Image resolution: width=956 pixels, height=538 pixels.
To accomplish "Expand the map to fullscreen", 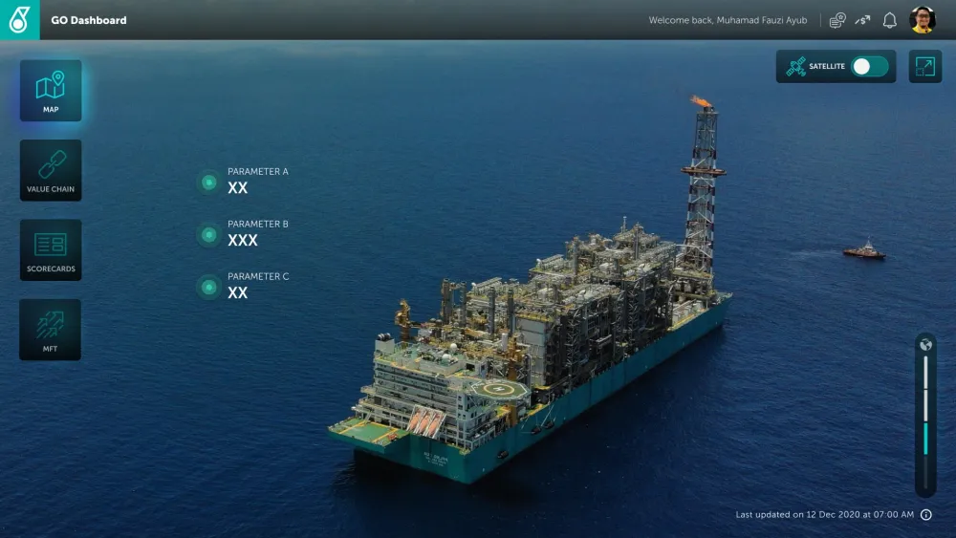I will [924, 67].
